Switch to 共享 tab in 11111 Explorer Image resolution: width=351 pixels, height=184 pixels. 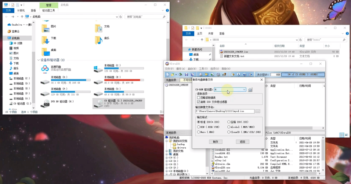211,33
